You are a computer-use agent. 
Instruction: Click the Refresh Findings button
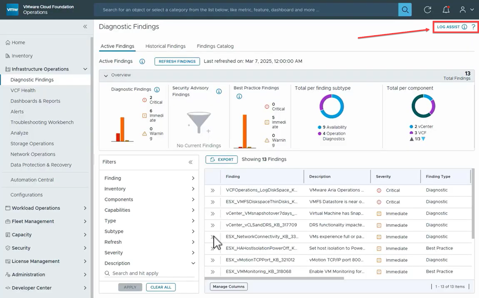coord(177,62)
